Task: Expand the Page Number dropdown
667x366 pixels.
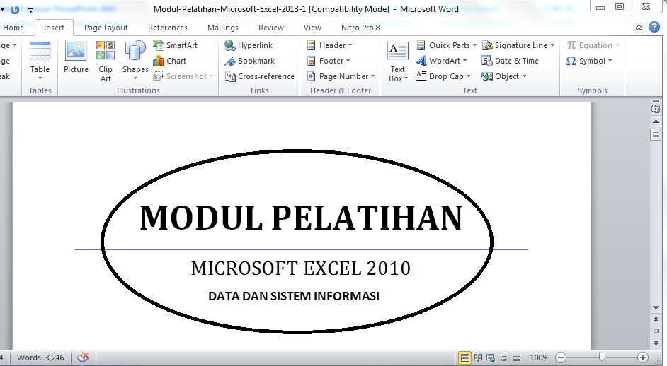Action: (x=372, y=76)
